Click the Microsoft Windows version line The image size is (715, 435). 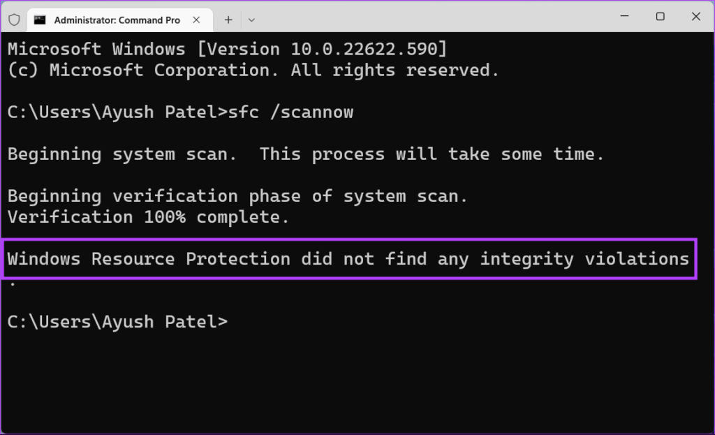pyautogui.click(x=227, y=49)
